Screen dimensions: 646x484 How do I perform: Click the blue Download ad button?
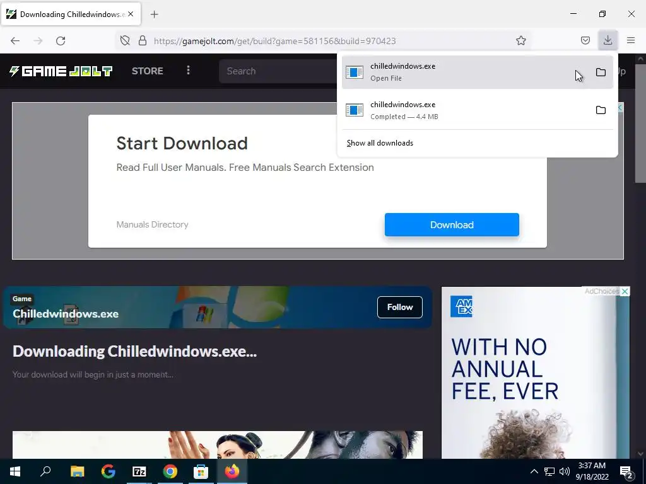452,225
